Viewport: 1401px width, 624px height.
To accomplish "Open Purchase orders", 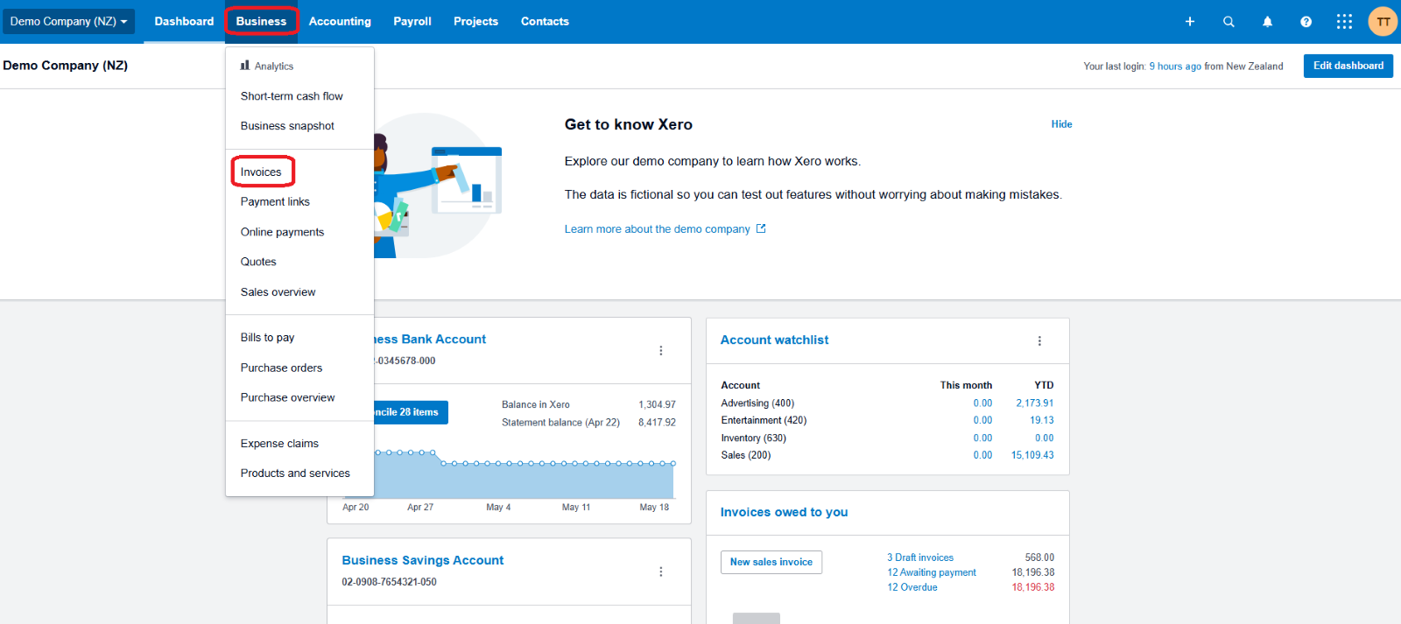I will pyautogui.click(x=299, y=368).
